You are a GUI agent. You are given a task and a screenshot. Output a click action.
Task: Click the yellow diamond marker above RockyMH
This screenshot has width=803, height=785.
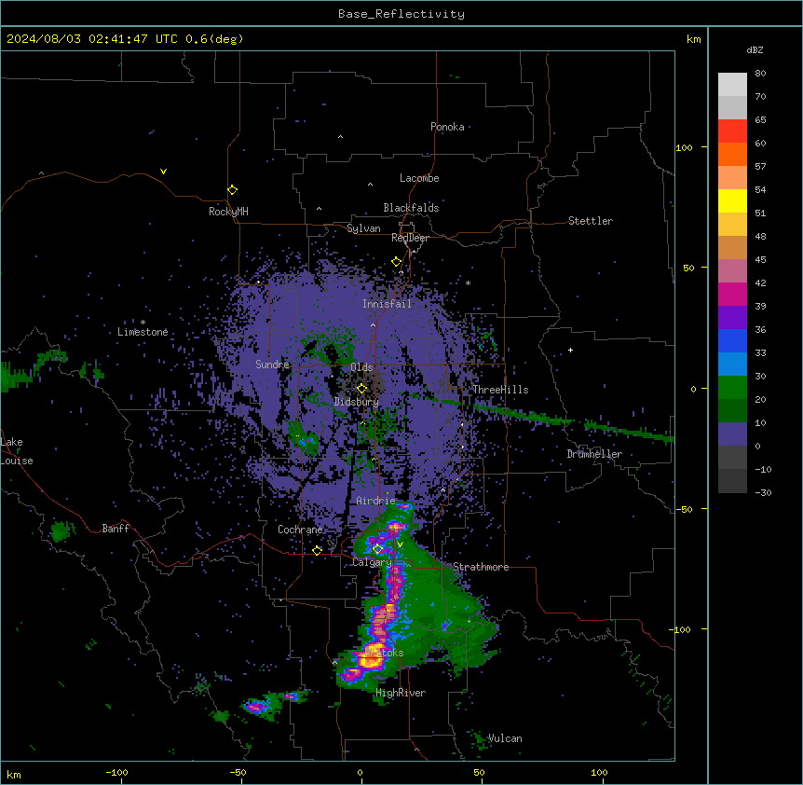pos(233,190)
